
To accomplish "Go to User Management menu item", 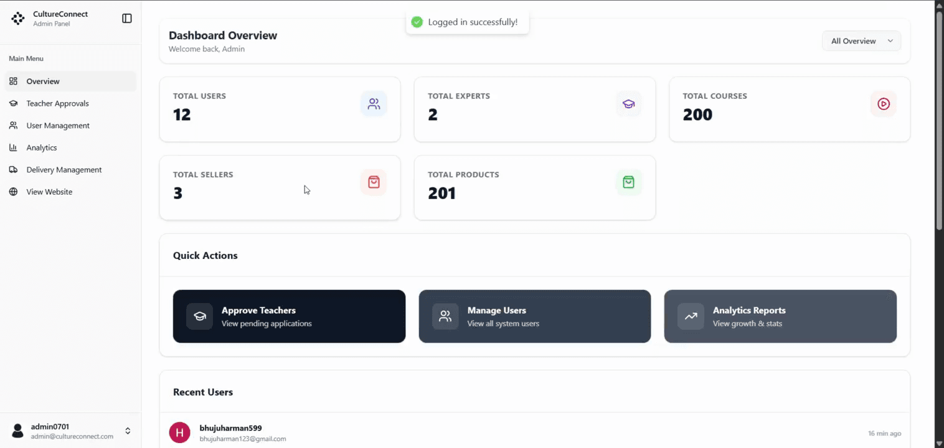I will point(70,126).
